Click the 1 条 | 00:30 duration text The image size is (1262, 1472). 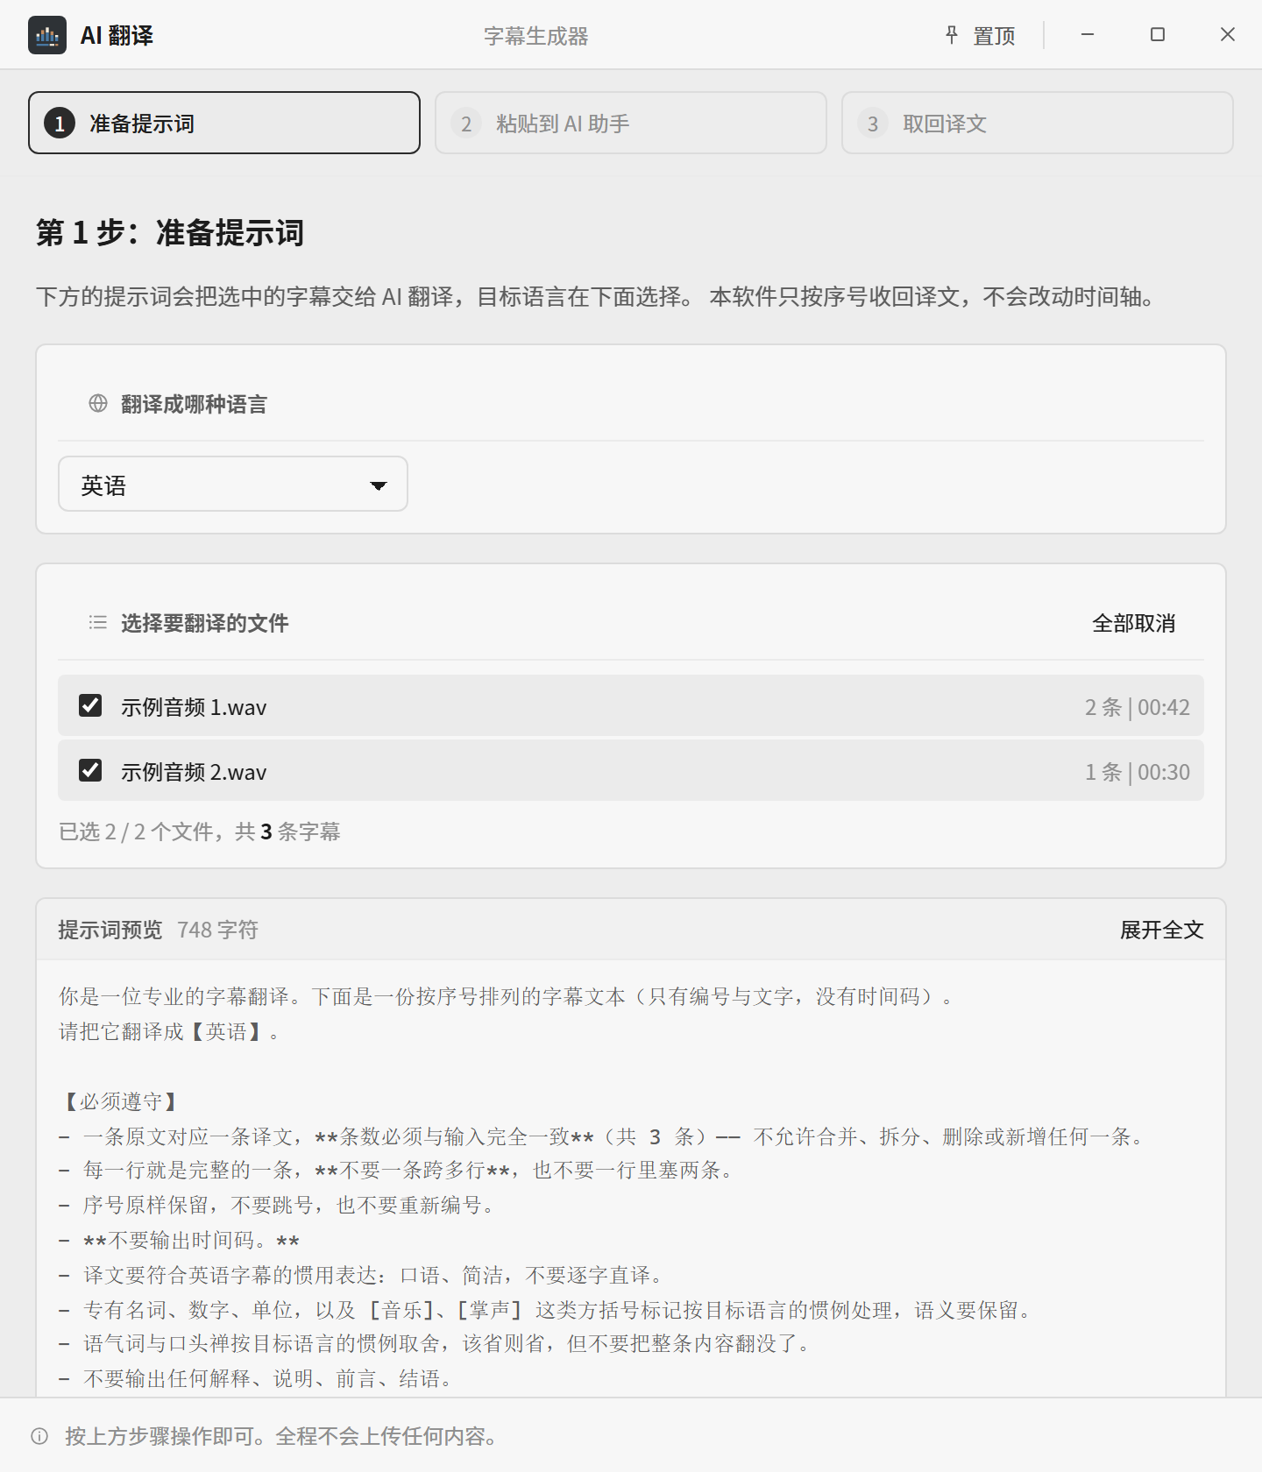pos(1137,772)
